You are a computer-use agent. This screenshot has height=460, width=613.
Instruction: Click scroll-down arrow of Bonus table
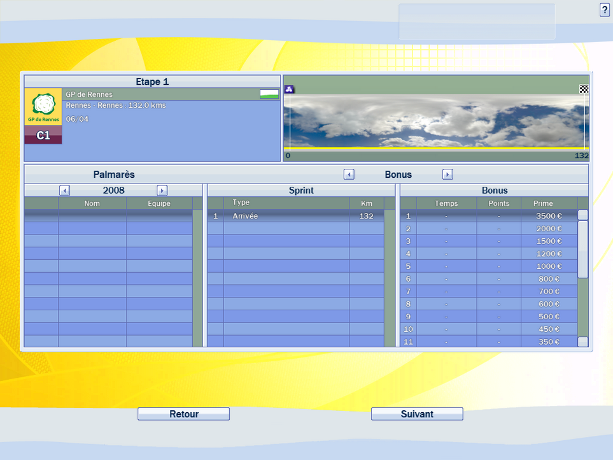(583, 341)
